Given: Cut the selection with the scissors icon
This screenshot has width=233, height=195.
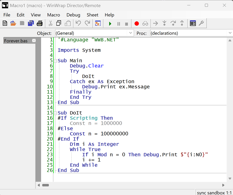Looking at the screenshot, I should (50, 23).
